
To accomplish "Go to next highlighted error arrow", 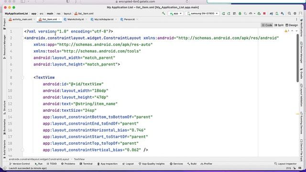I will (296, 31).
